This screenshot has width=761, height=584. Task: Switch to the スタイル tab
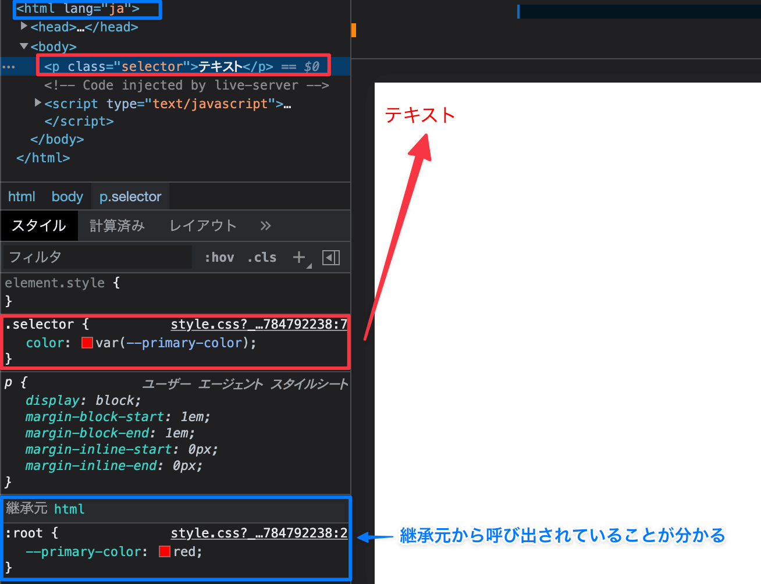pos(39,226)
